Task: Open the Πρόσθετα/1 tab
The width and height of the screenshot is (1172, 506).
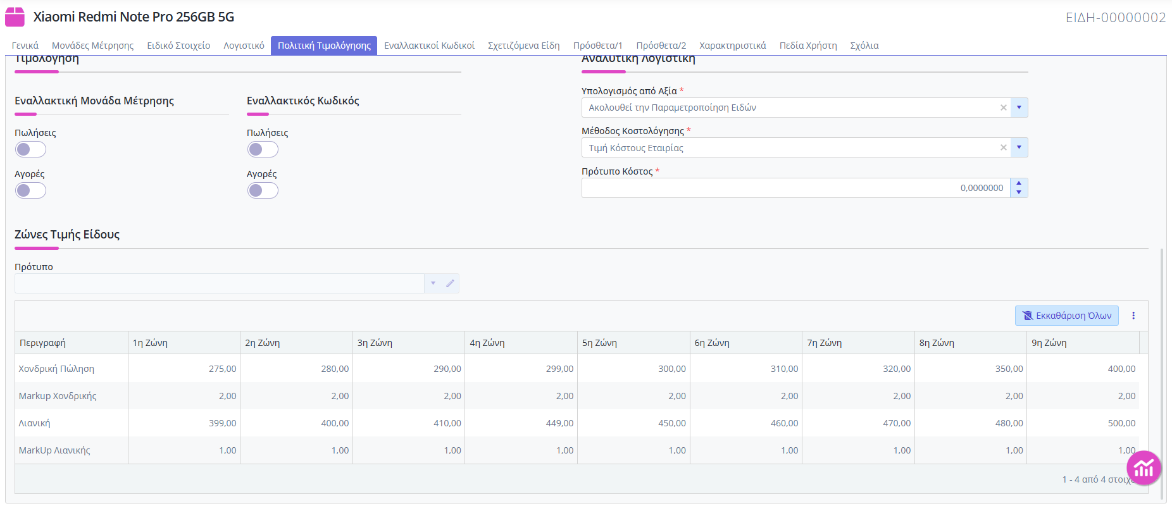Action: [x=598, y=46]
